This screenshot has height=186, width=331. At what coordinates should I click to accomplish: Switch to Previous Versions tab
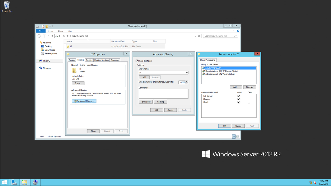click(101, 60)
